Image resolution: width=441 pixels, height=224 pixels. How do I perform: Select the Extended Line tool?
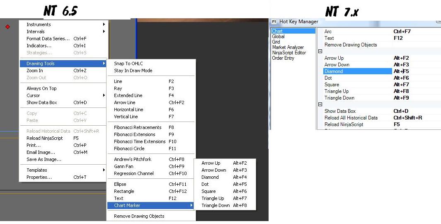151,95
